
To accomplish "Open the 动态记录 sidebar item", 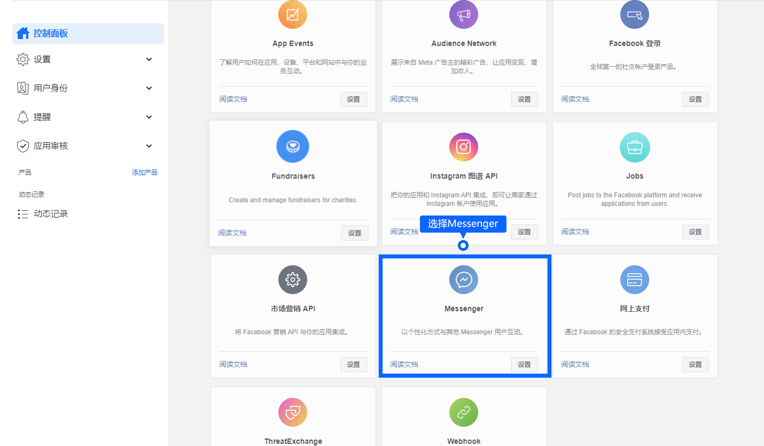I will pos(88,214).
